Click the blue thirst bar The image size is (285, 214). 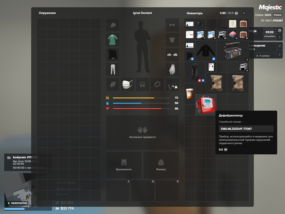(x=141, y=103)
